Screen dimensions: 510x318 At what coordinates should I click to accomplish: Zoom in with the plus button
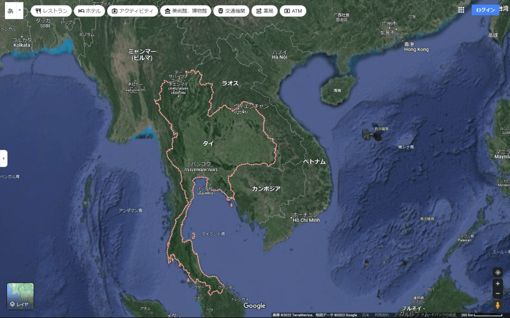point(498,284)
